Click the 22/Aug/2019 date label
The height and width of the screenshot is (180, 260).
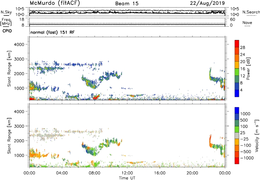tap(207, 3)
